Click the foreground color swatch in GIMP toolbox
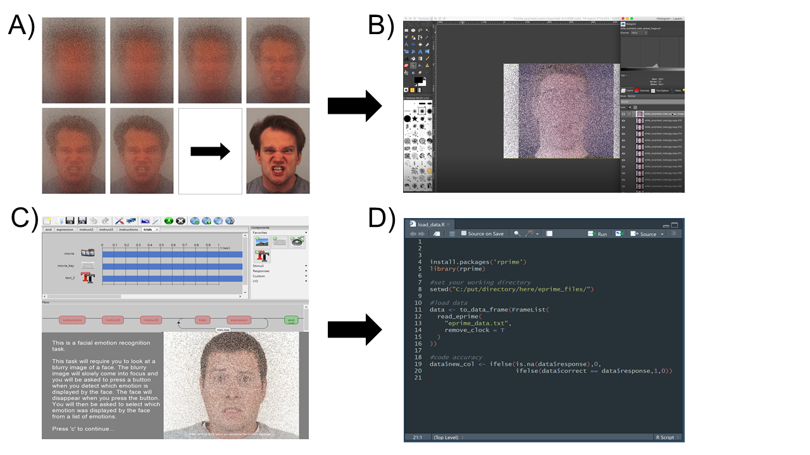 (x=419, y=80)
